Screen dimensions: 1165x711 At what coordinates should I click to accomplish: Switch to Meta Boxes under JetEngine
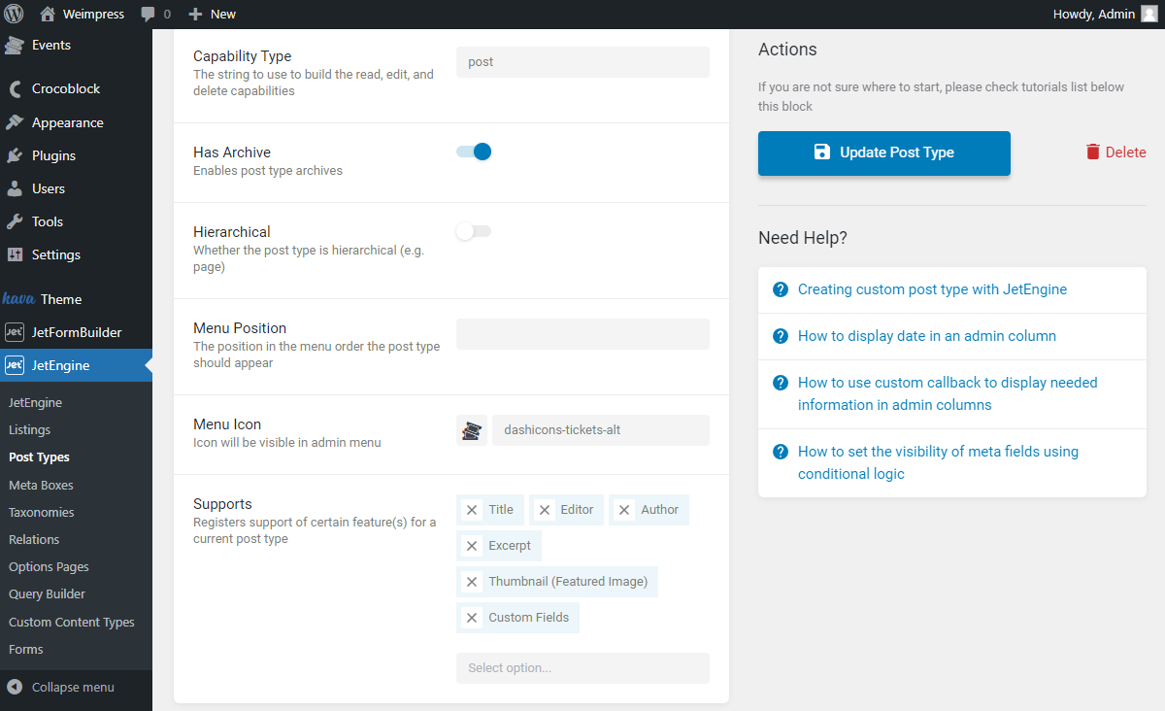(41, 484)
